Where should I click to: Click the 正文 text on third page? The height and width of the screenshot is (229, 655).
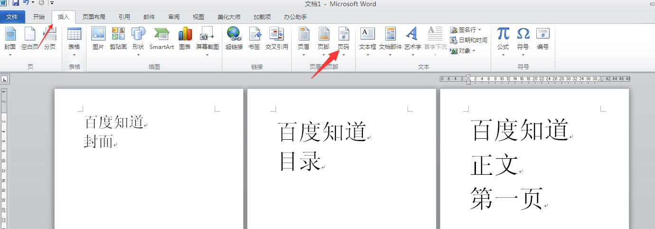[494, 164]
